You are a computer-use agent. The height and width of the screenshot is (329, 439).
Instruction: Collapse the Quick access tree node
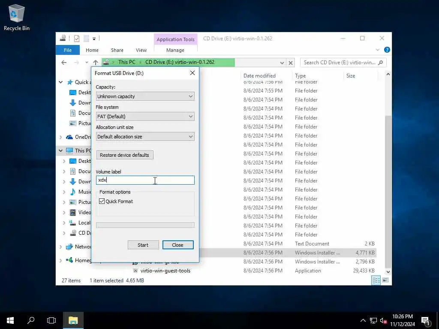60,82
